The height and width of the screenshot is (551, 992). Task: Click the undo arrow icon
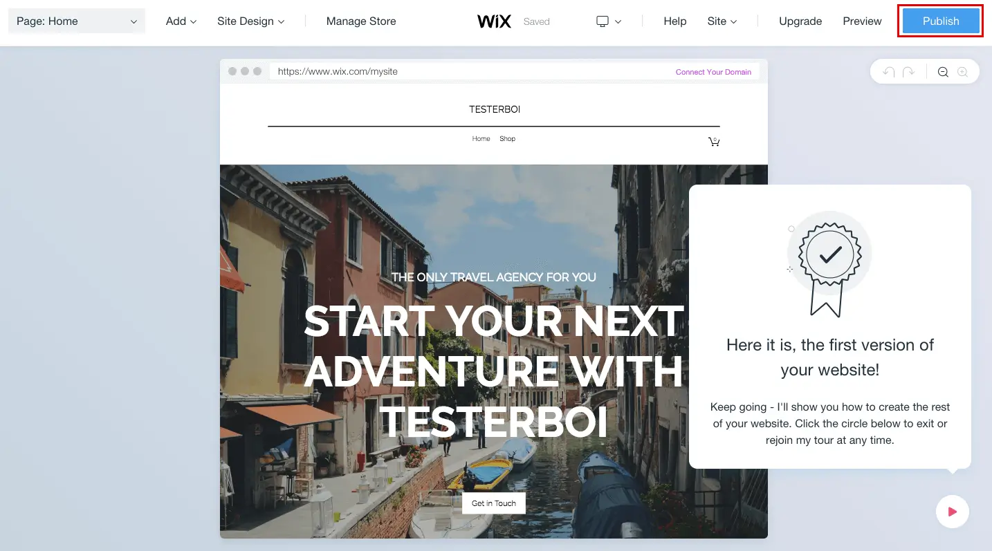click(x=888, y=72)
